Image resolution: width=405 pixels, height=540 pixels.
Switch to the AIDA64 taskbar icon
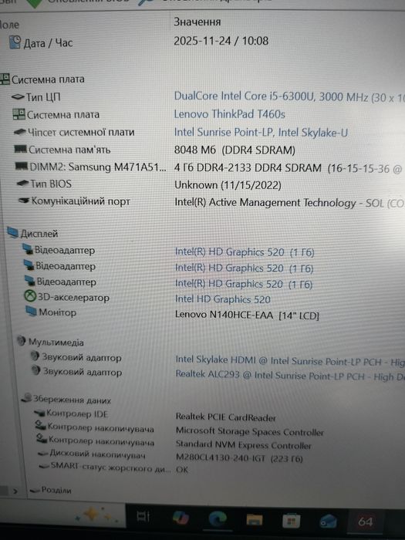click(365, 522)
